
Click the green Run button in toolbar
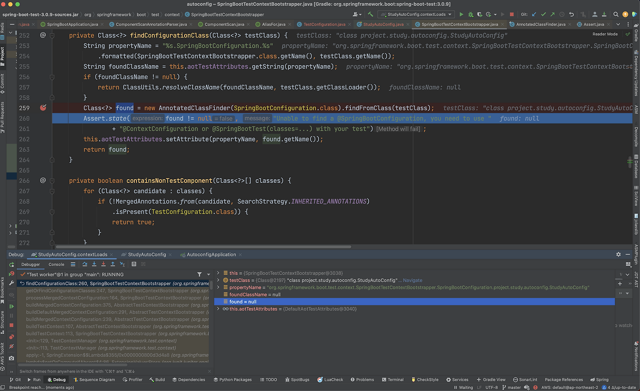[461, 14]
